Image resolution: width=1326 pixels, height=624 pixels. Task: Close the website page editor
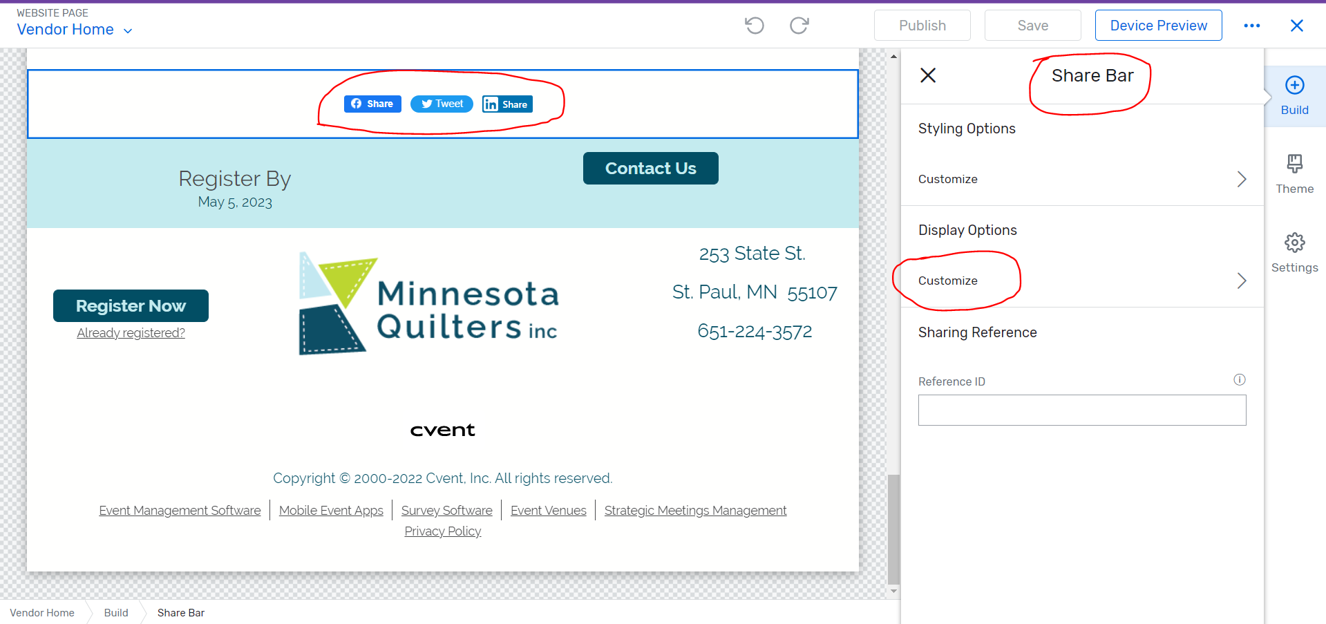pyautogui.click(x=1297, y=26)
